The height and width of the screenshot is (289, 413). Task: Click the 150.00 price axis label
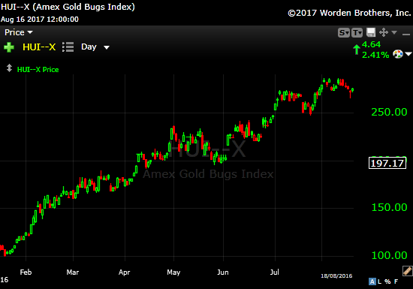389,207
